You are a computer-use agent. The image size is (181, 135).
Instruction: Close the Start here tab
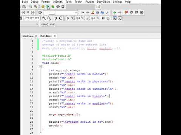[36, 36]
